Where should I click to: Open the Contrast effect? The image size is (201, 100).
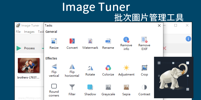pyautogui.click(x=144, y=90)
